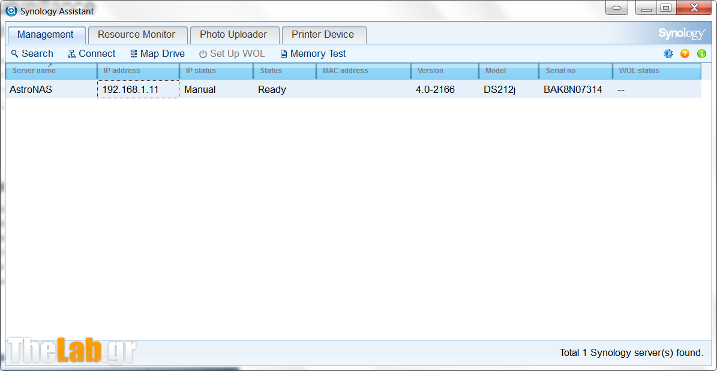Viewport: 717px width, 371px height.
Task: Maximize the Synology Assistant window
Action: point(666,8)
